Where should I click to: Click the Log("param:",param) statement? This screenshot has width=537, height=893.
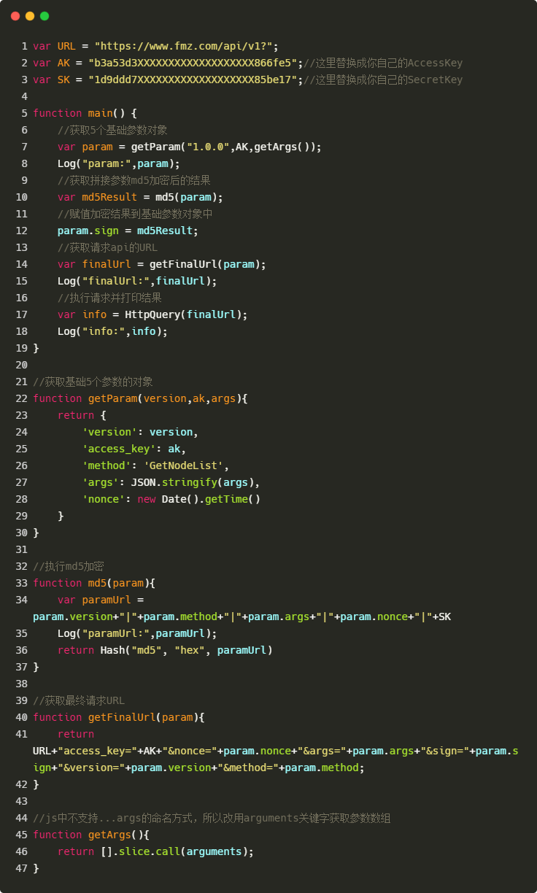click(118, 163)
